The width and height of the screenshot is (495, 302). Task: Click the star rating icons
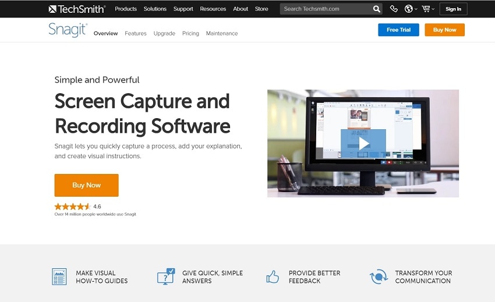73,207
